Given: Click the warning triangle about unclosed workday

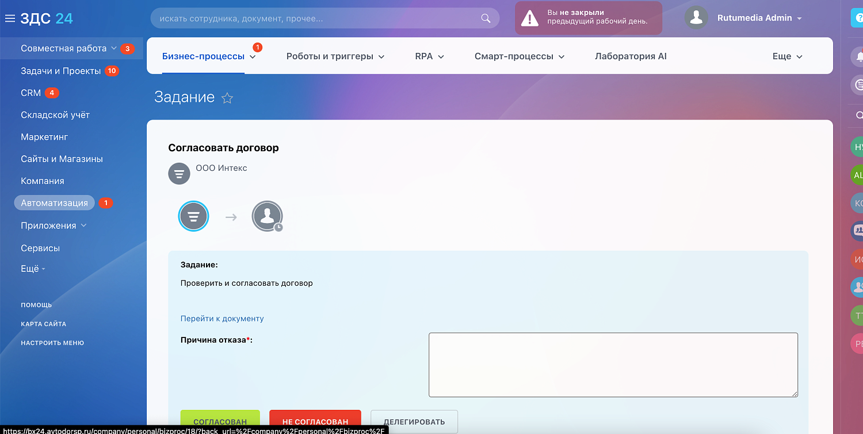Looking at the screenshot, I should point(529,18).
